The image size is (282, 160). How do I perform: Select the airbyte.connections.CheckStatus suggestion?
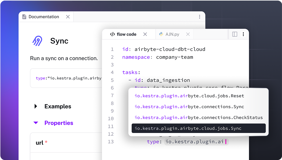pos(198,117)
